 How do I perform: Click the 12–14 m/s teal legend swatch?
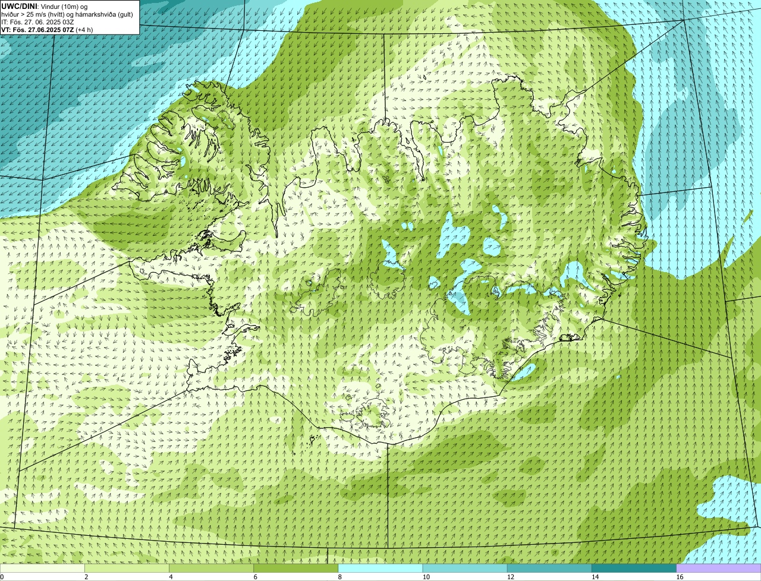click(549, 568)
